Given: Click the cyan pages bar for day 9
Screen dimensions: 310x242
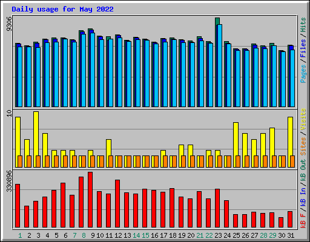Looking at the screenshot, I should pos(93,70).
